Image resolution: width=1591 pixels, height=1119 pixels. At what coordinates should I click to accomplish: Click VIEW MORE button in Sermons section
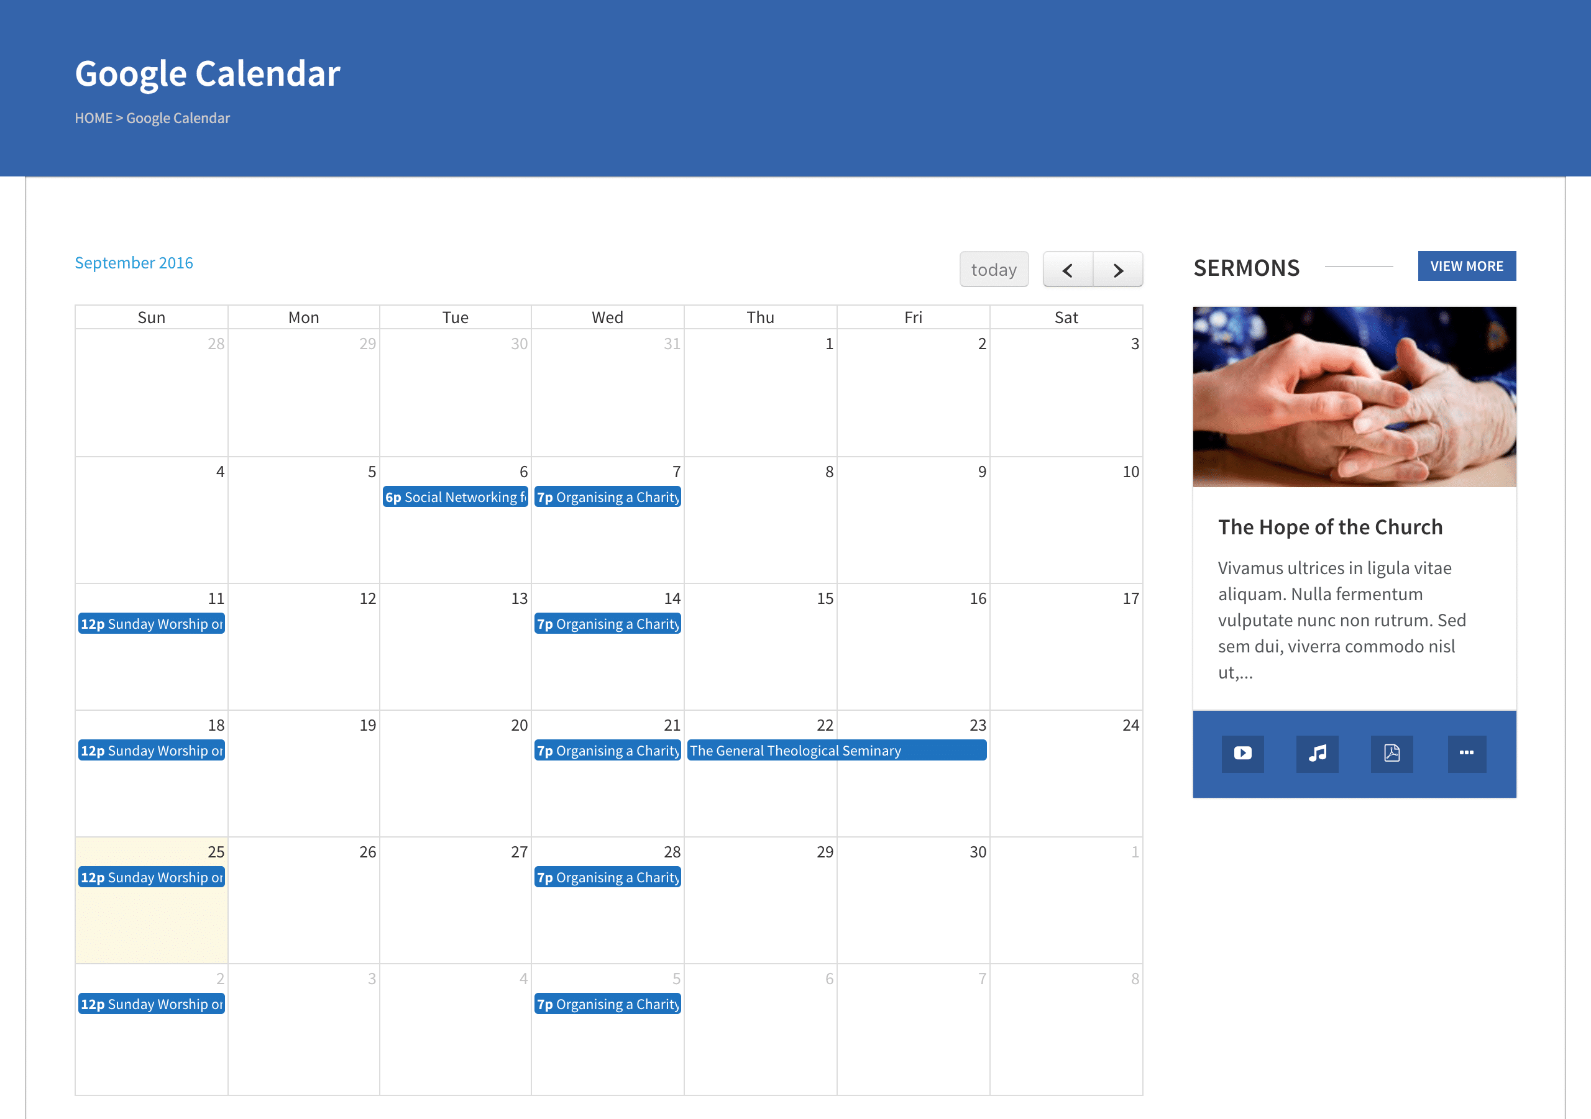click(1466, 265)
